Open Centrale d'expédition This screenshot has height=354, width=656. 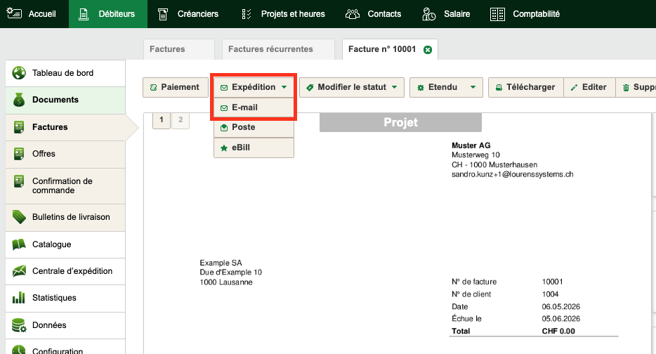[65, 271]
